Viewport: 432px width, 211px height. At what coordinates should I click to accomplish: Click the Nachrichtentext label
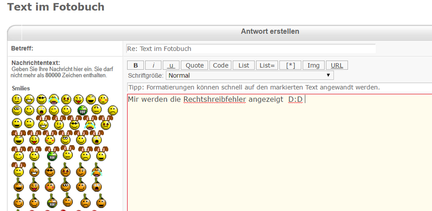pos(36,63)
